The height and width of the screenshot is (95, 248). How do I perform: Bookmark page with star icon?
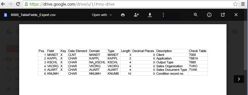[x=235, y=4]
